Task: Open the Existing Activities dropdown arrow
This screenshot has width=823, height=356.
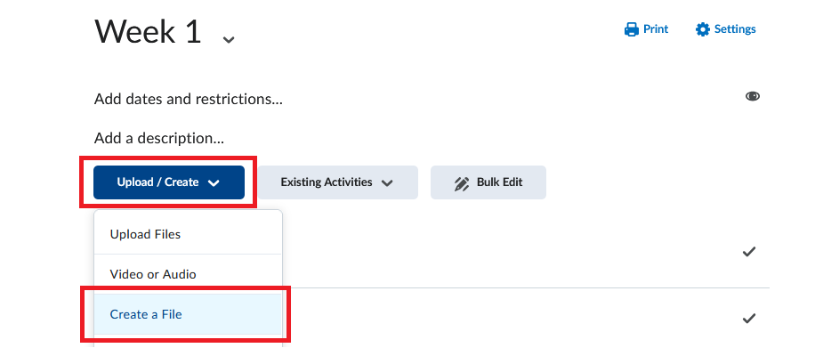Action: click(387, 183)
